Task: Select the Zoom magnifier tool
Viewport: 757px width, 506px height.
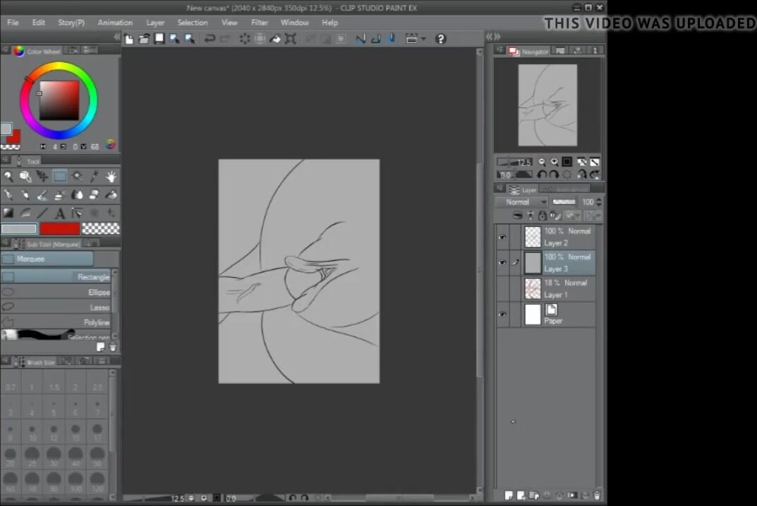Action: click(8, 176)
